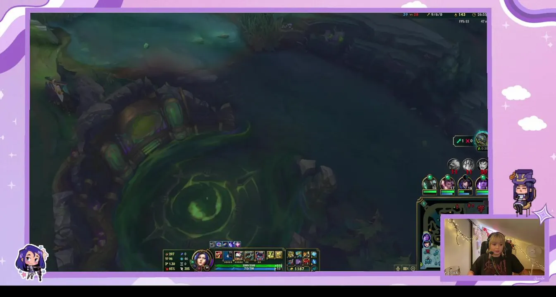Click the attack speed stat 1.30
This screenshot has width=556, height=297.
(170, 264)
